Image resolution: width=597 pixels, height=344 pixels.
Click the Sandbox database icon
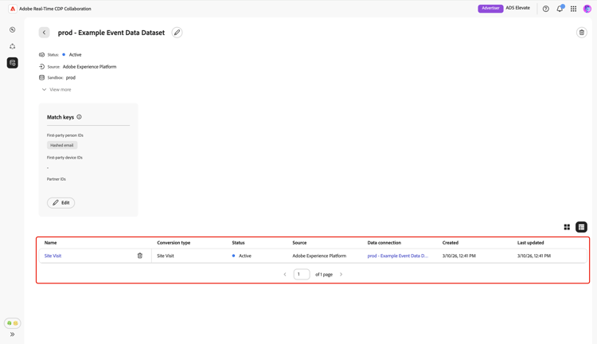pos(42,78)
